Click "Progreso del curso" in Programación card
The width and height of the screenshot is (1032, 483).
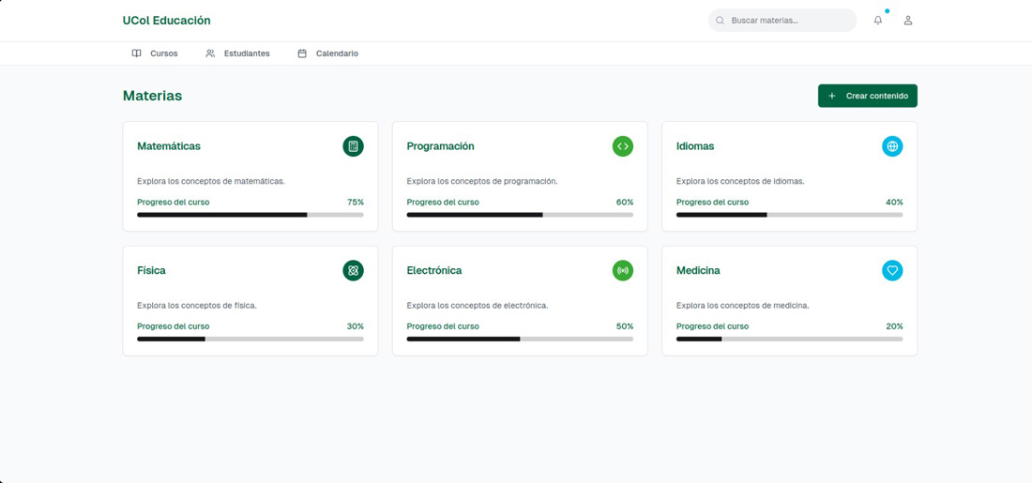443,202
